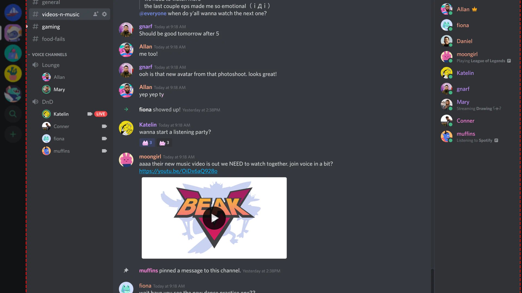Play the BEAK video embed

point(214,218)
